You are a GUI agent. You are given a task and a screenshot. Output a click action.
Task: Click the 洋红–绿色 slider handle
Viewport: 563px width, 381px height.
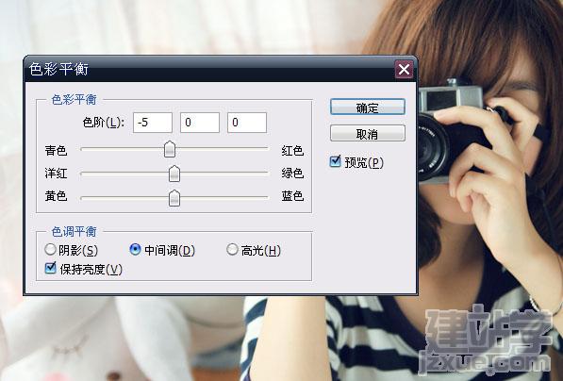click(174, 174)
